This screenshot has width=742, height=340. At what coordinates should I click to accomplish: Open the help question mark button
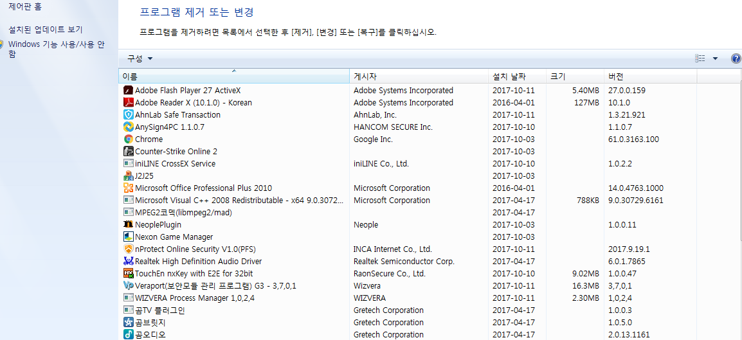pos(736,58)
